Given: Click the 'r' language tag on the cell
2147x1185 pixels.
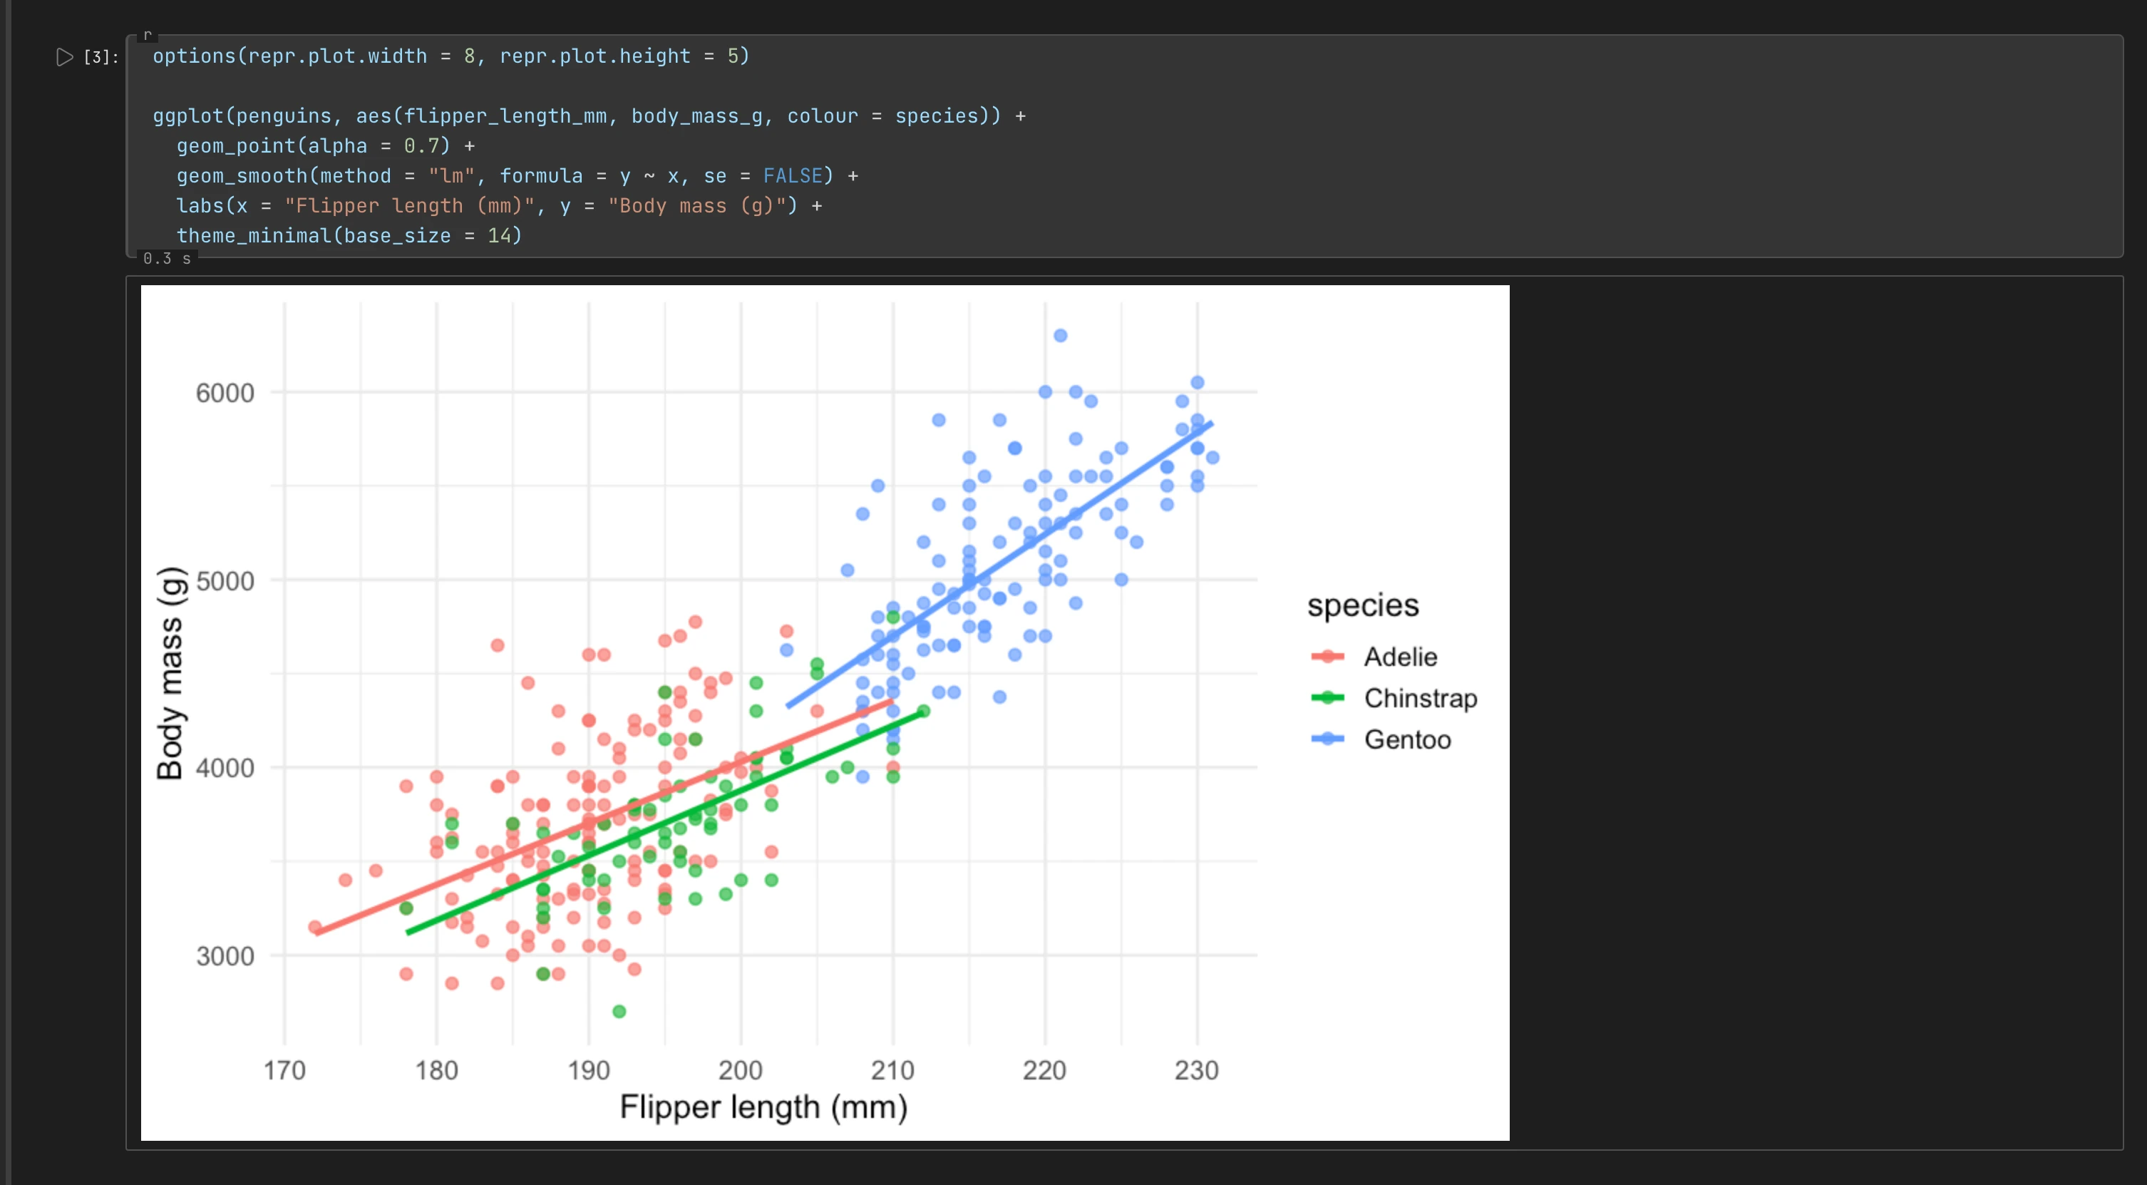Looking at the screenshot, I should click(x=148, y=35).
